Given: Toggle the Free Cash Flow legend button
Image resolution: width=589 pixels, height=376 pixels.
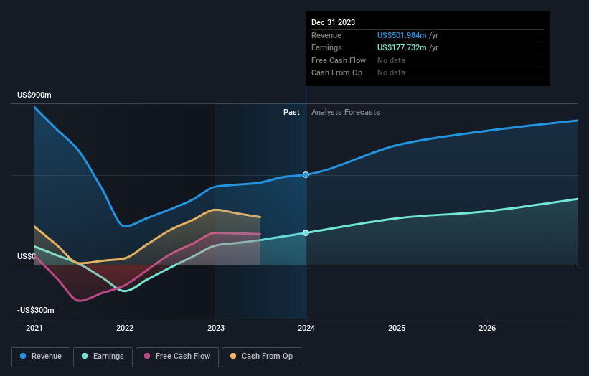Looking at the screenshot, I should (177, 357).
